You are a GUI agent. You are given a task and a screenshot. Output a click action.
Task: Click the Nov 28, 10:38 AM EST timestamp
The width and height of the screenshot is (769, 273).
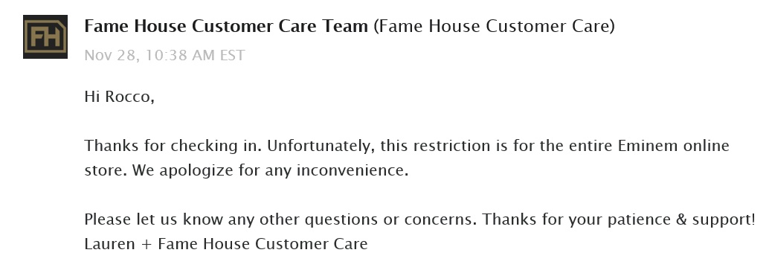[164, 55]
